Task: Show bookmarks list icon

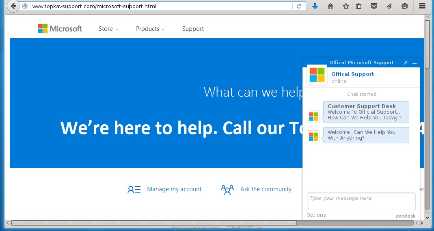Action: pos(358,6)
